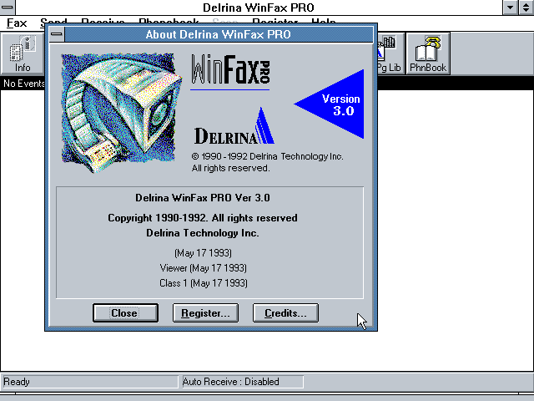Viewport: 534px width, 401px height.
Task: Click the 'Copyright 1990-1992. All rights reserved' line
Action: 203,218
